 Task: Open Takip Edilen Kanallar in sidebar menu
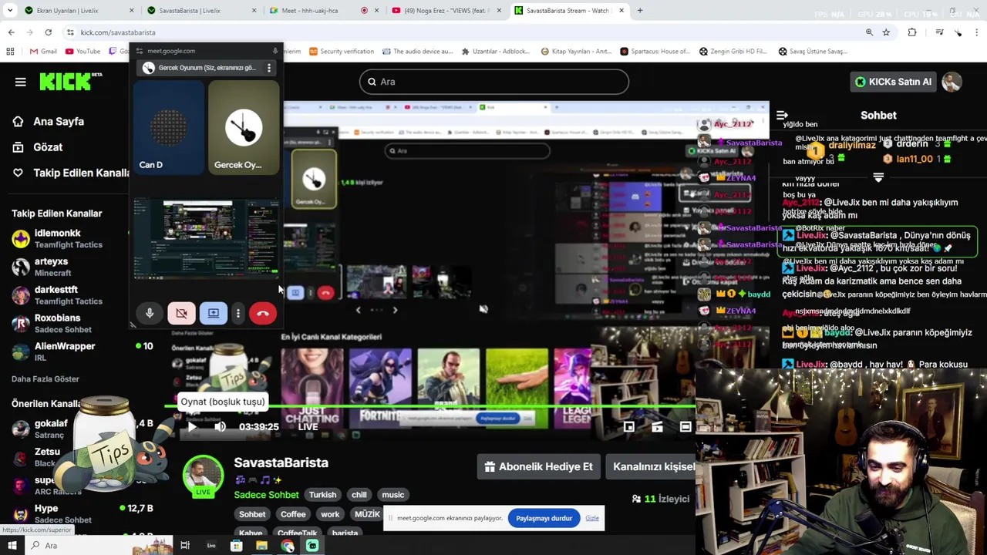click(70, 173)
